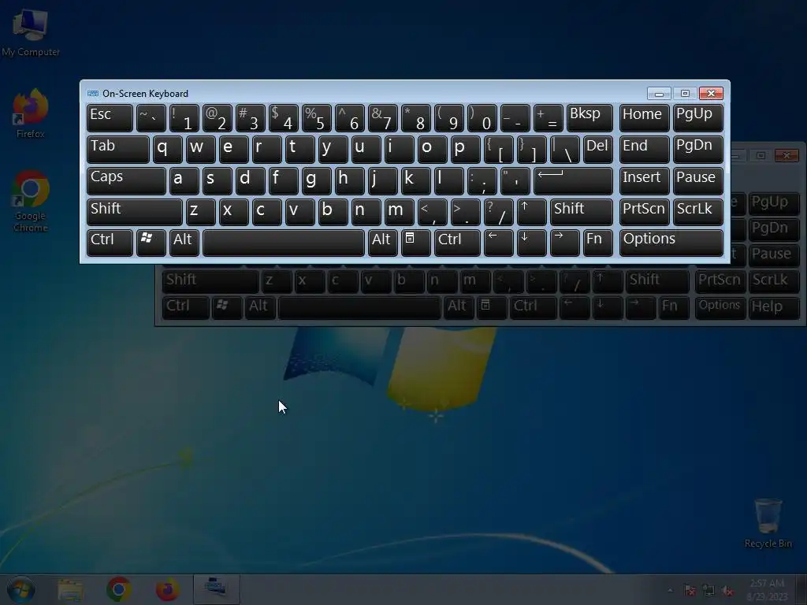Click the Pause key in front keyboard

click(x=697, y=180)
